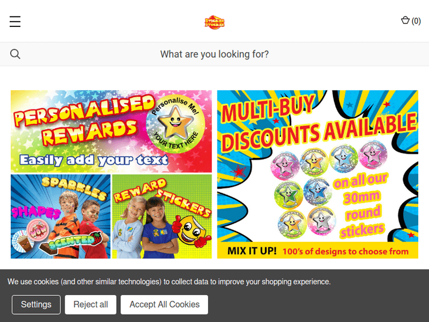429x322 pixels.
Task: Open the hamburger navigation menu
Action: tap(15, 21)
